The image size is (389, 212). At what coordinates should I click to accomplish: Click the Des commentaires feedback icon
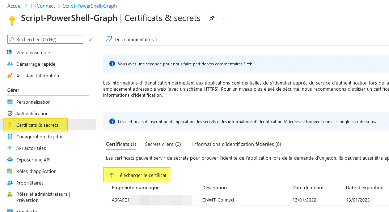(x=109, y=39)
